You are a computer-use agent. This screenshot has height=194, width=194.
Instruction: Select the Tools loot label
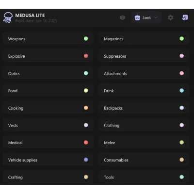coord(109,178)
